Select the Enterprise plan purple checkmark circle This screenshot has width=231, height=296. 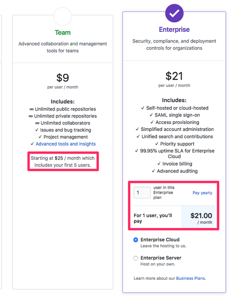[x=174, y=13]
